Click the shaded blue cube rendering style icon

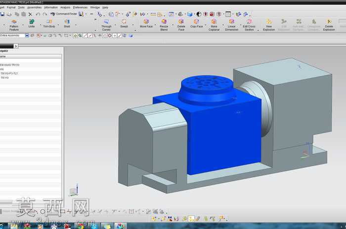(x=189, y=14)
